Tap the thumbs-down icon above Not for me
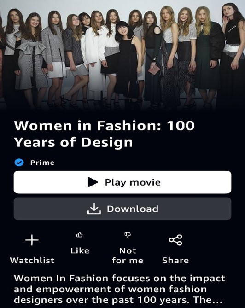Image resolution: width=245 pixels, height=308 pixels. (128, 235)
